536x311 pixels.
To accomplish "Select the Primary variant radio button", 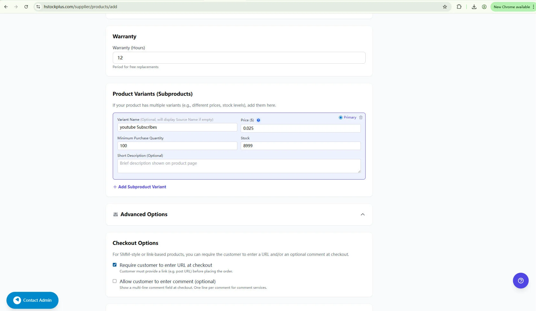I will (x=341, y=117).
